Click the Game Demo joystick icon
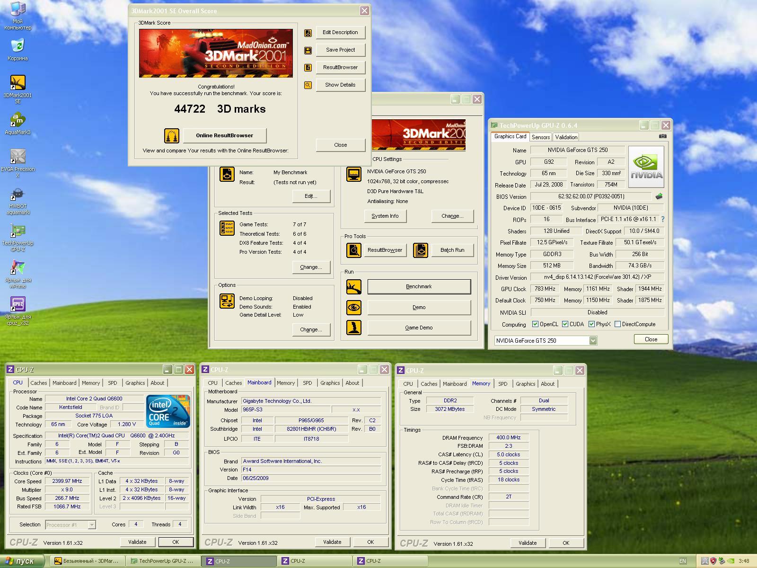This screenshot has width=757, height=568. point(354,328)
